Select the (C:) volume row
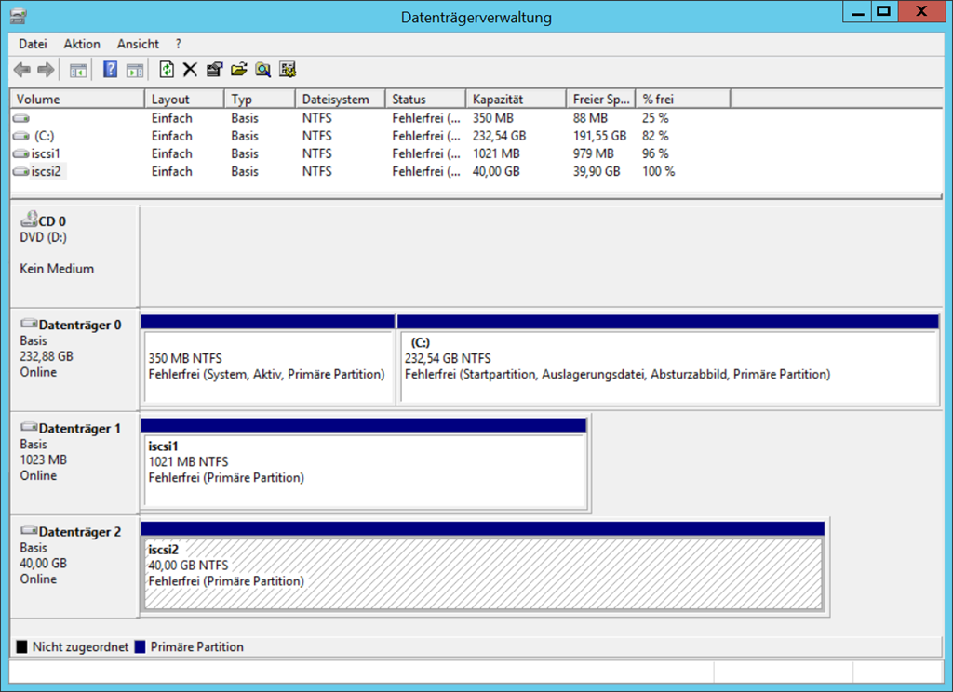This screenshot has width=953, height=692. (476, 136)
